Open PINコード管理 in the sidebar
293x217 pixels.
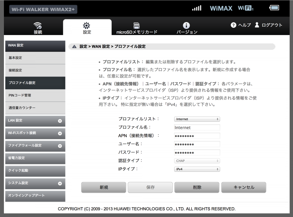35,96
